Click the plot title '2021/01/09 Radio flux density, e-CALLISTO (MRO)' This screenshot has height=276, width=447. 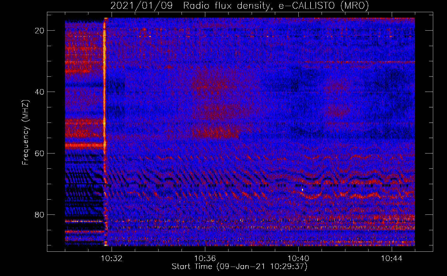[x=240, y=6]
